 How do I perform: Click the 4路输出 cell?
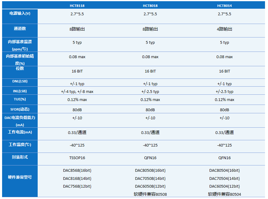point(224,29)
